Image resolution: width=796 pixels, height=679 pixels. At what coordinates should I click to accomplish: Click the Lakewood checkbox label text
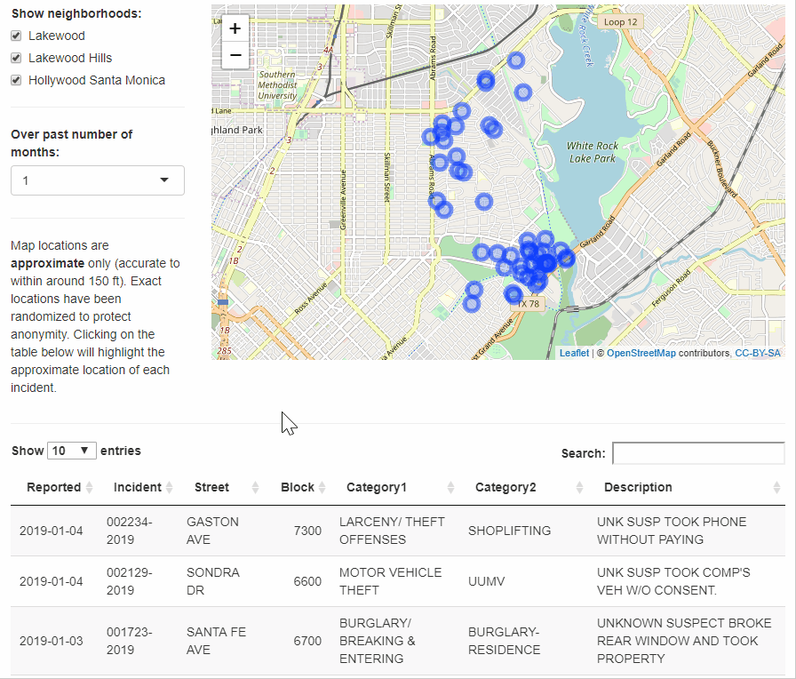56,36
